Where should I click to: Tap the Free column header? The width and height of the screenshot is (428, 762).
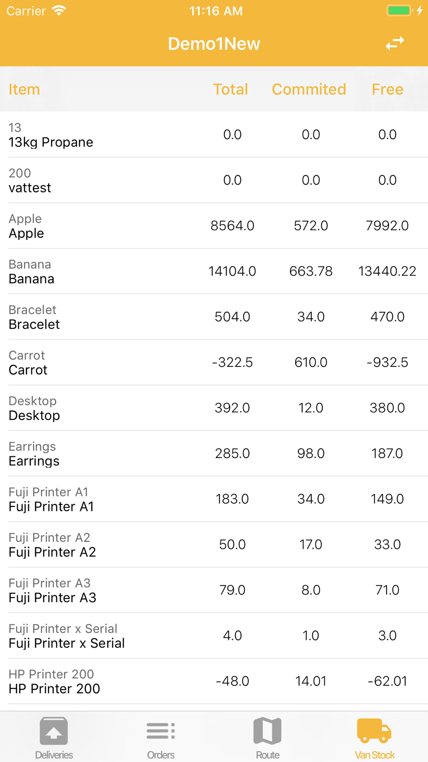click(x=387, y=89)
